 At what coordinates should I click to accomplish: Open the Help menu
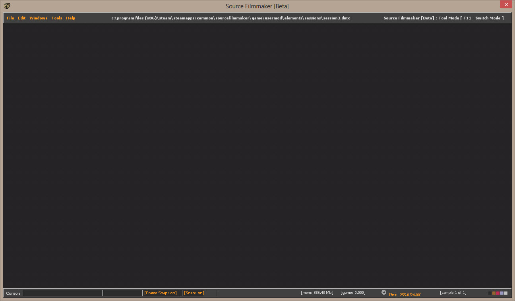(x=71, y=18)
